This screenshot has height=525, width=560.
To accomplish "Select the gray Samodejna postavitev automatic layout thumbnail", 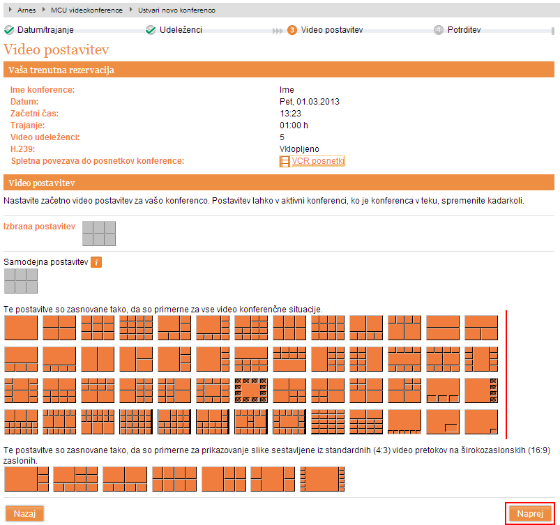I will [x=21, y=281].
